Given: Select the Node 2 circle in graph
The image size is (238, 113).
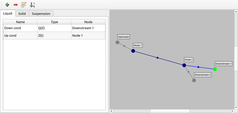Looking at the screenshot, I should point(184,65).
